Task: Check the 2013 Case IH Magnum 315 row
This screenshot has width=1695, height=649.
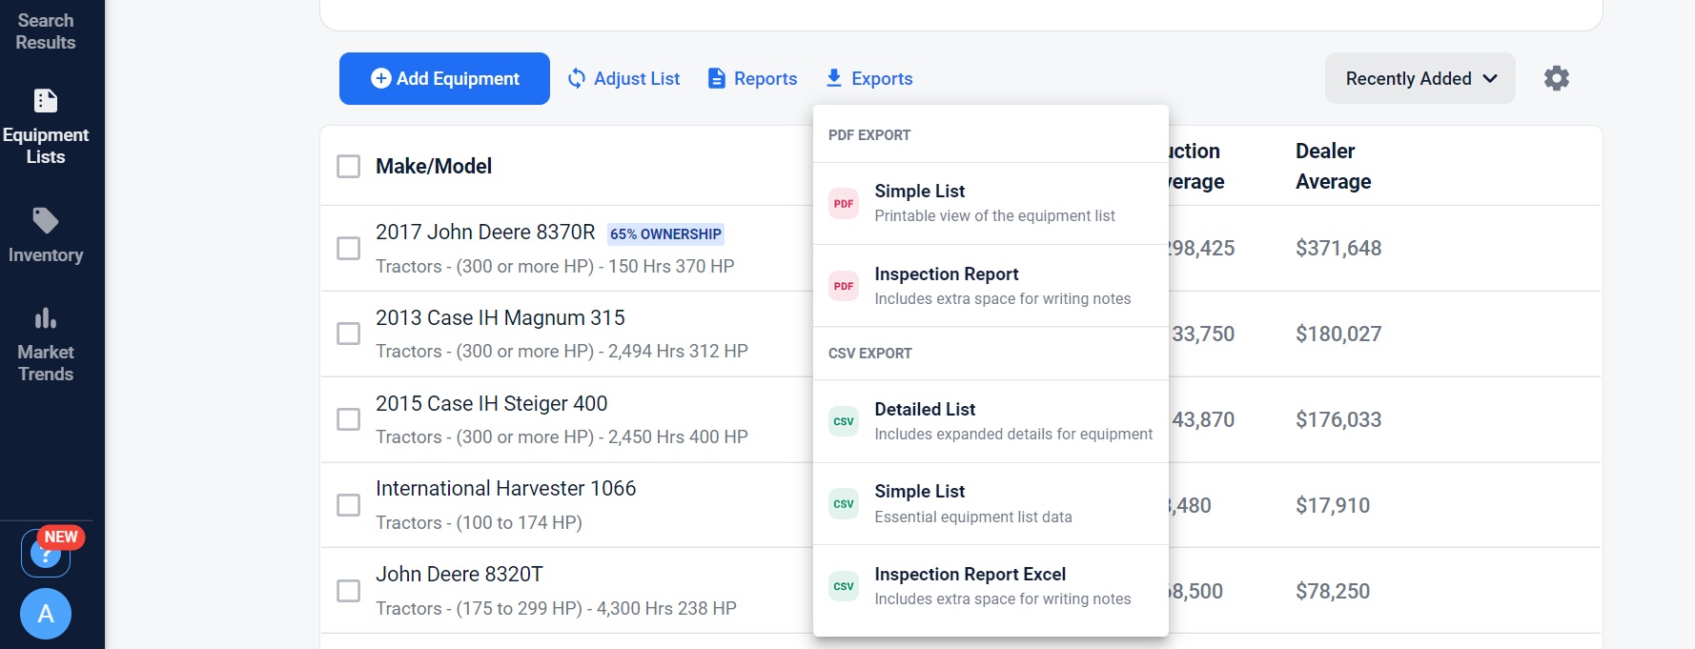Action: tap(349, 334)
